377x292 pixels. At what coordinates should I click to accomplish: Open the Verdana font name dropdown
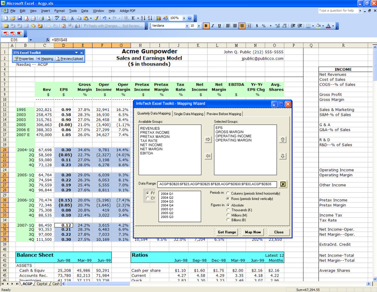pyautogui.click(x=187, y=26)
